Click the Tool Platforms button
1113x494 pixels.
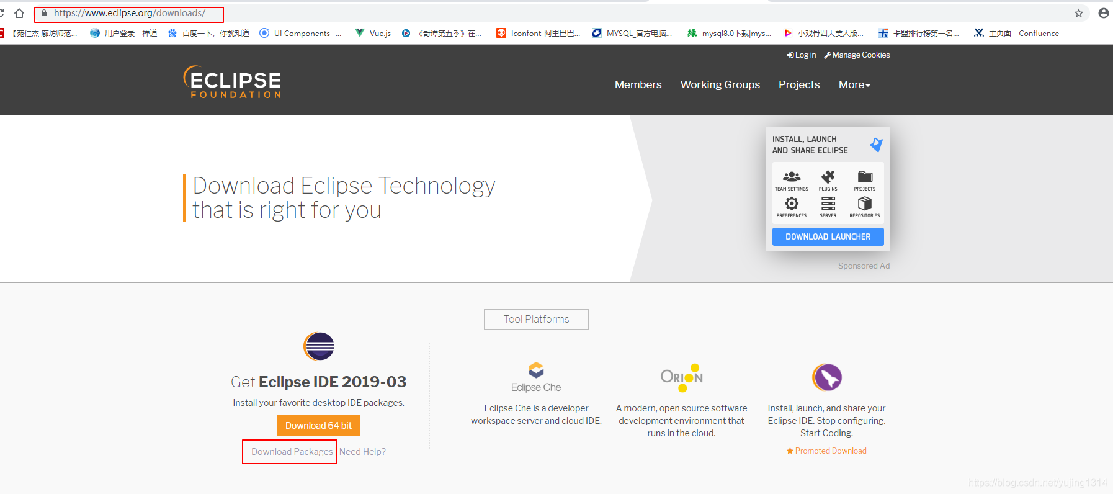point(536,319)
